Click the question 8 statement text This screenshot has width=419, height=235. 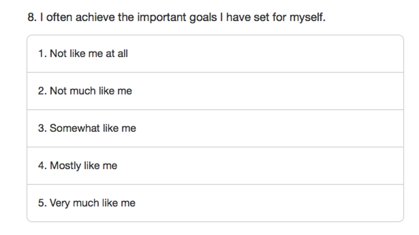pos(176,17)
